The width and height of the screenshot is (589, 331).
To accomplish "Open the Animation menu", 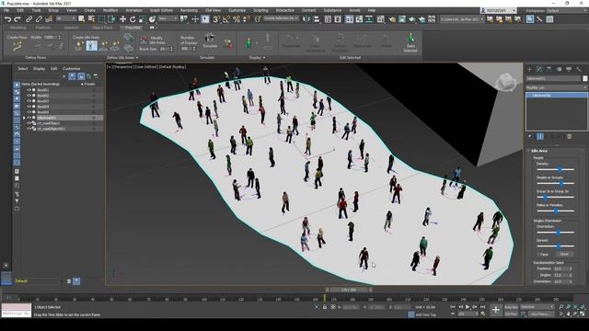I will 133,10.
